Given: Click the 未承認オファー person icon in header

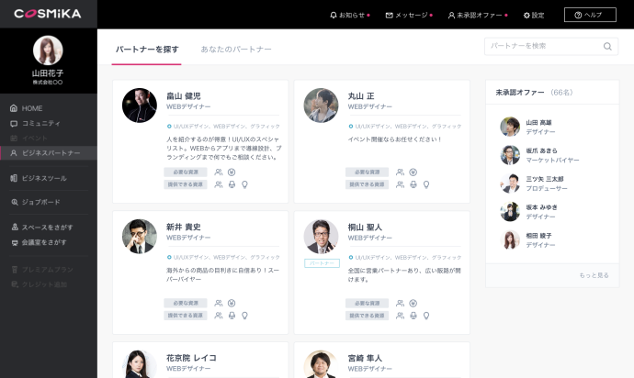Looking at the screenshot, I should [451, 16].
